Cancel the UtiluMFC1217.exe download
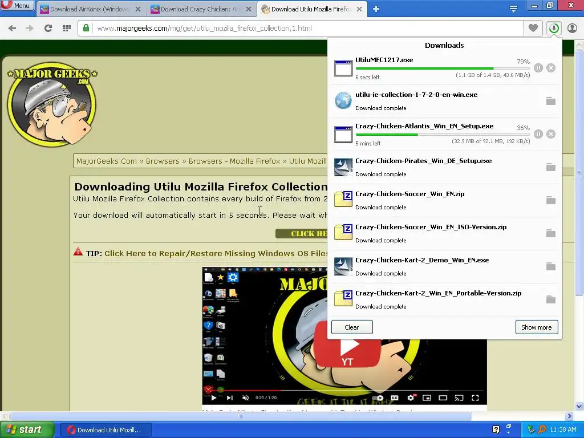 (551, 68)
